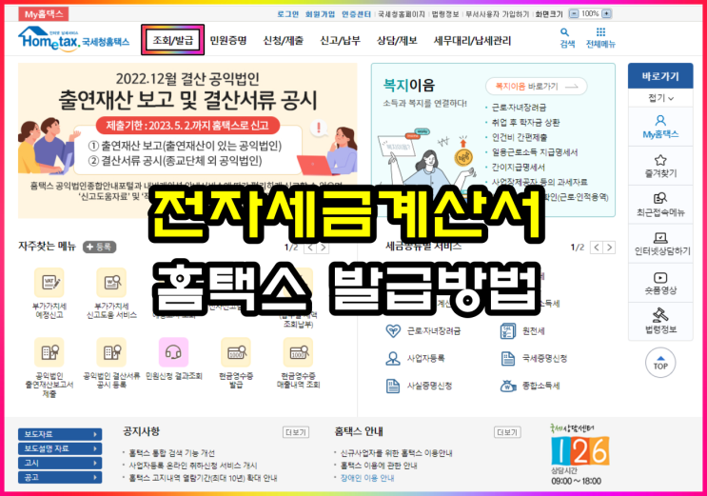Click the 회원가입 link
Image resolution: width=707 pixels, height=496 pixels.
tap(320, 14)
